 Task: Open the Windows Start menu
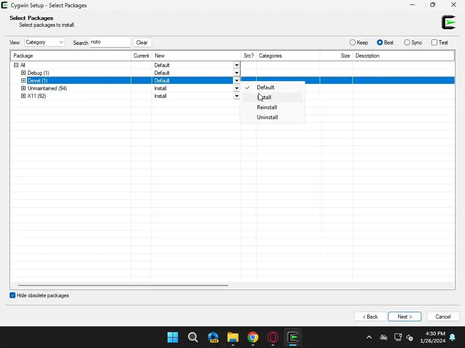[x=173, y=337]
